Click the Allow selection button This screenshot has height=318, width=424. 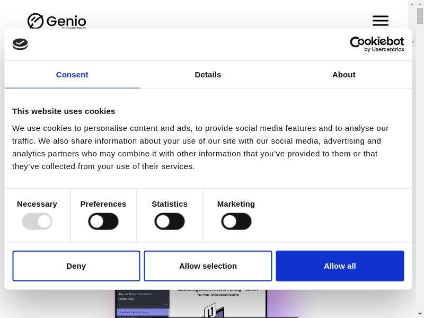click(208, 266)
